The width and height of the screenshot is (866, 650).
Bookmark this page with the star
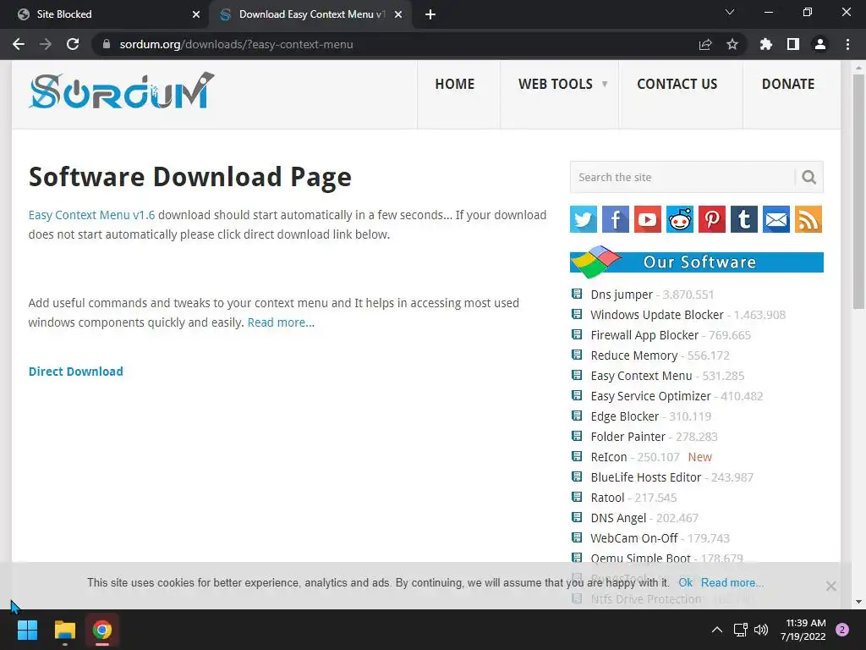click(732, 44)
